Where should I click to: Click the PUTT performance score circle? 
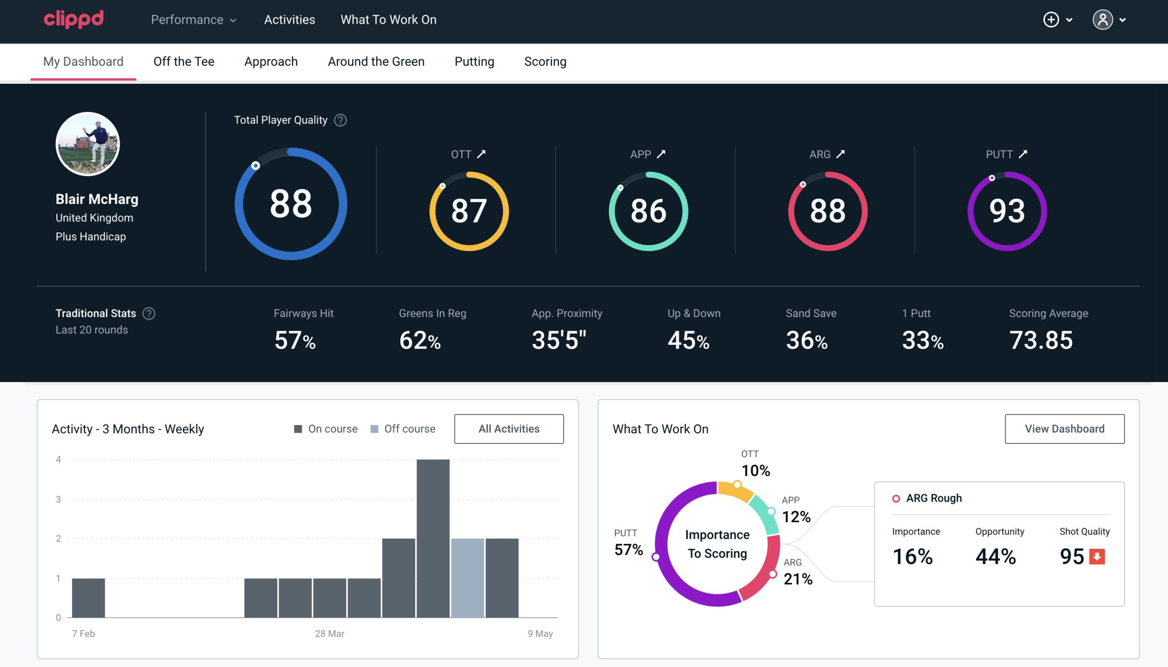1006,210
